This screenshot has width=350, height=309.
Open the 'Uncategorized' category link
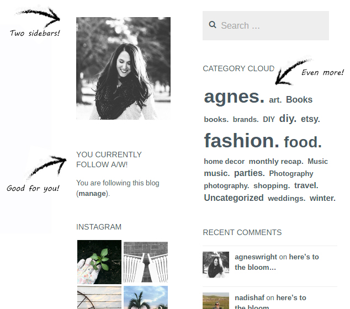(234, 198)
